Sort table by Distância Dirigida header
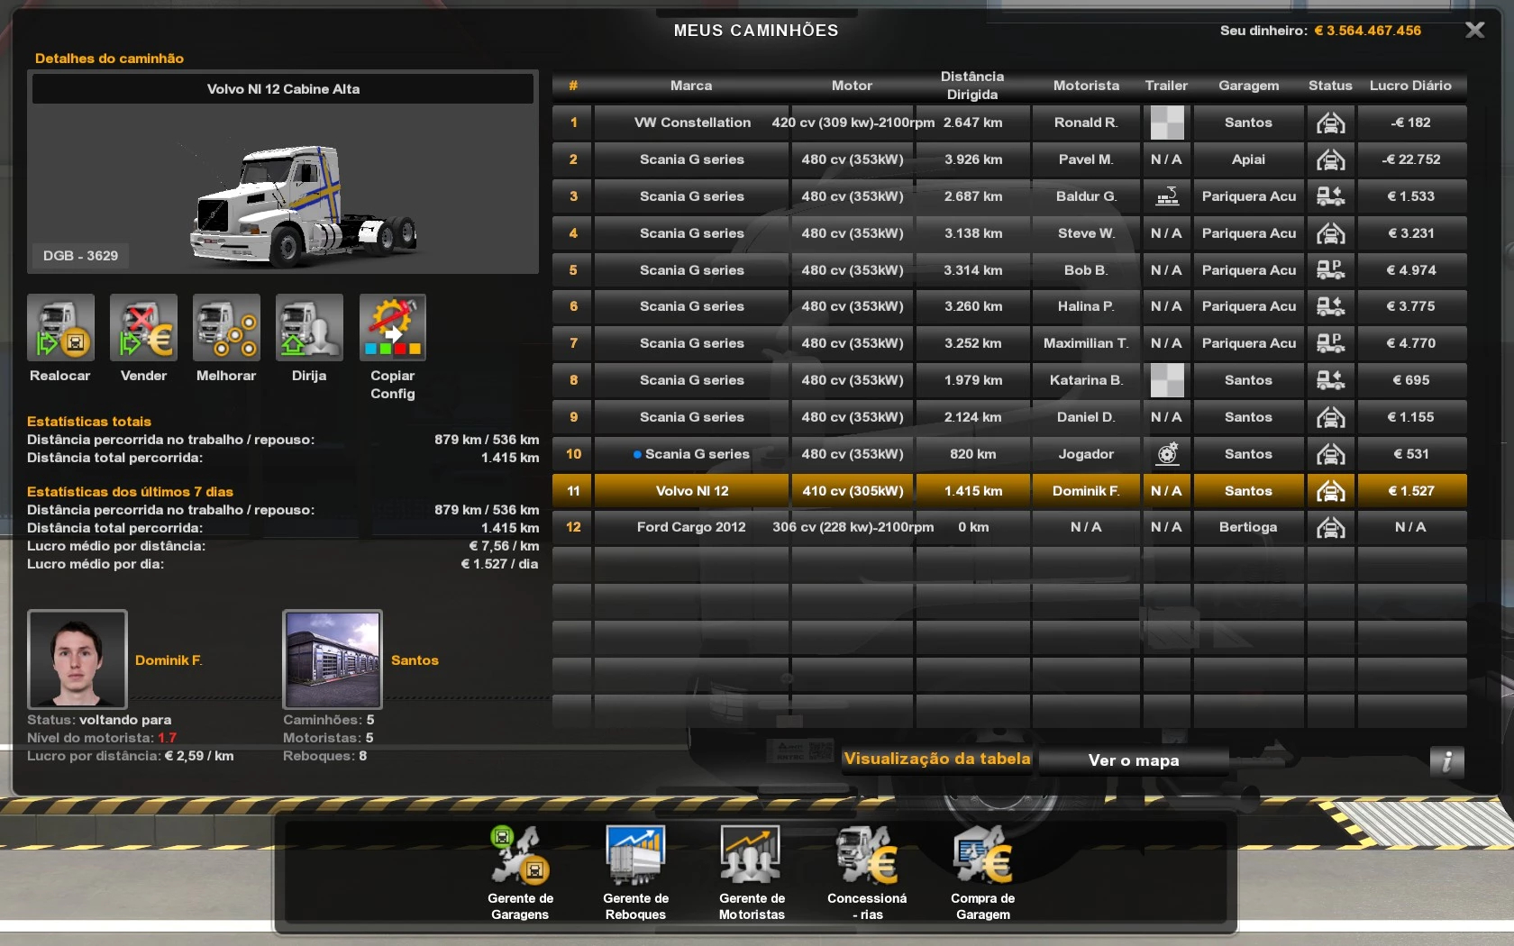1514x946 pixels. [971, 86]
